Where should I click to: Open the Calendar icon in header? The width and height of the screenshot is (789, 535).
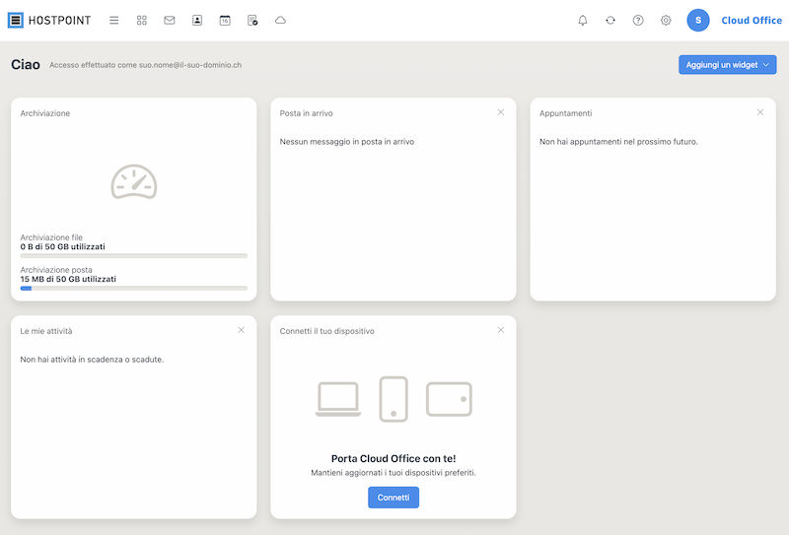click(225, 20)
